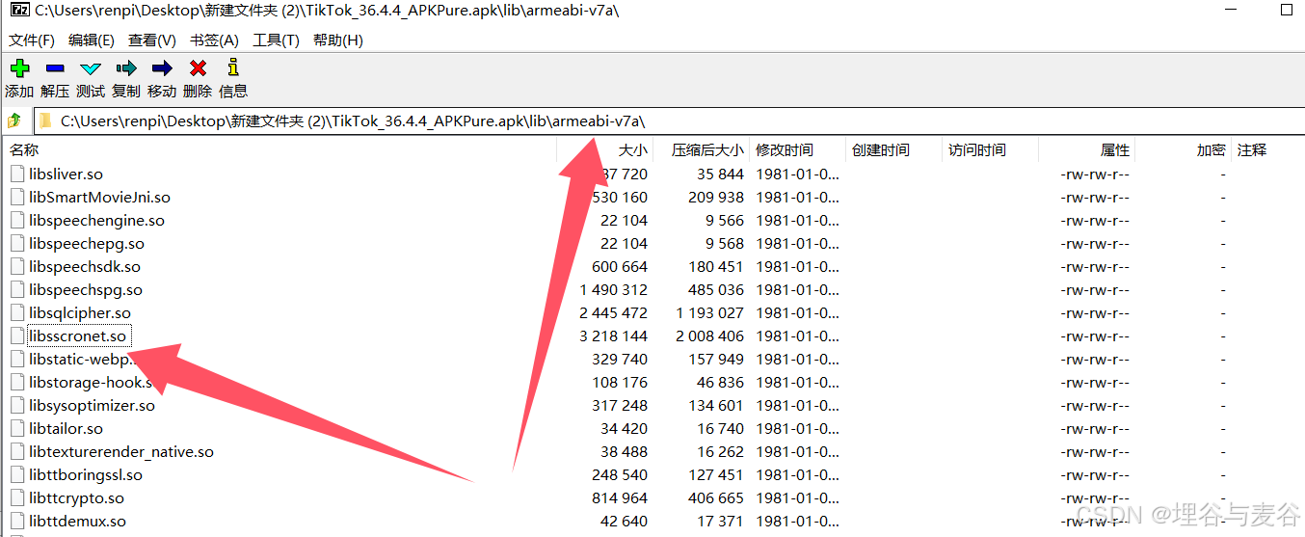Select the libttboringssl.so file name
1305x537 pixels.
click(x=86, y=475)
